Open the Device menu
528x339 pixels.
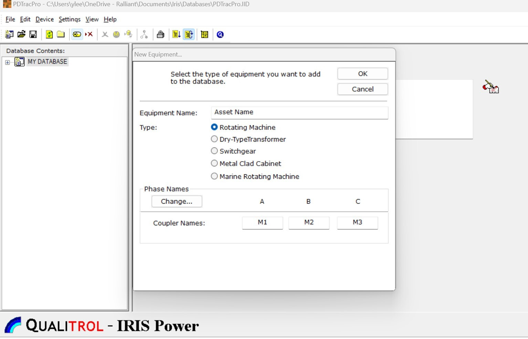click(44, 19)
